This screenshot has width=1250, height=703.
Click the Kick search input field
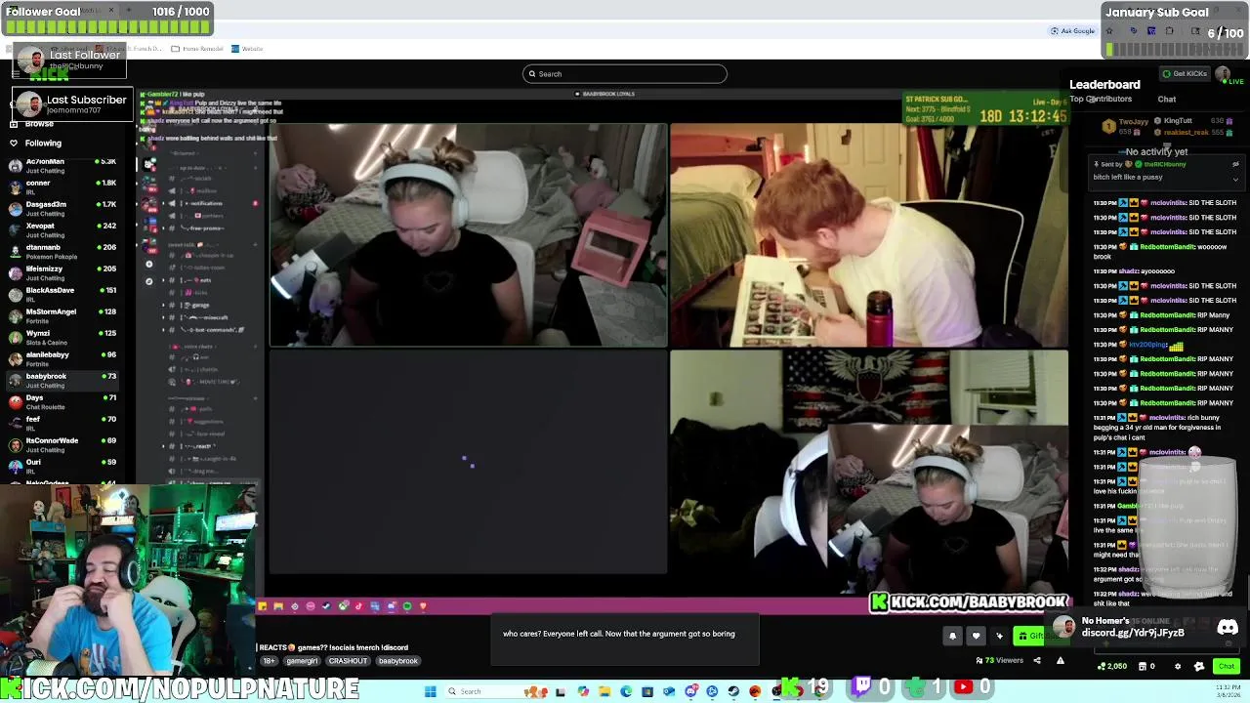pos(625,73)
